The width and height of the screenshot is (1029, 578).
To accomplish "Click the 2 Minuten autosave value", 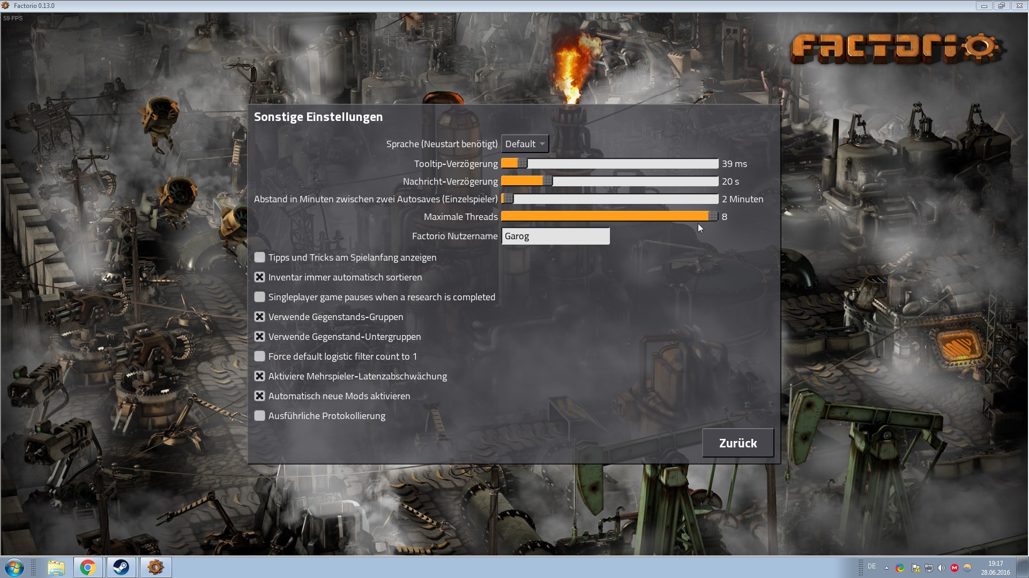I will (x=743, y=199).
